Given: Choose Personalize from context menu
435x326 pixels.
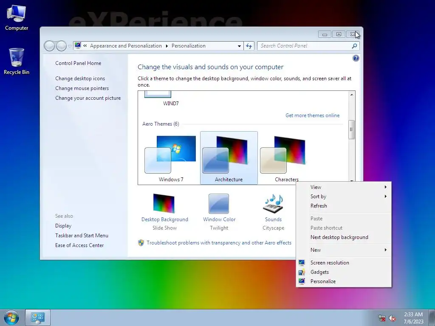Looking at the screenshot, I should pos(344,281).
